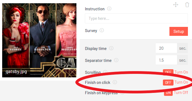This screenshot has height=101, width=192.
Task: Show the Survey info tooltip icon
Action: [102, 30]
